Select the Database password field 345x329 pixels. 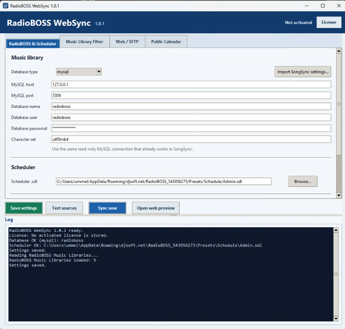click(x=191, y=128)
